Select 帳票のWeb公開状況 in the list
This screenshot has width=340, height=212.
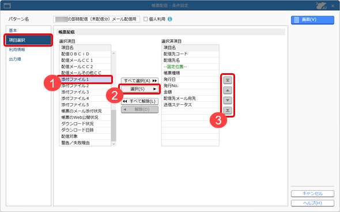(x=85, y=118)
